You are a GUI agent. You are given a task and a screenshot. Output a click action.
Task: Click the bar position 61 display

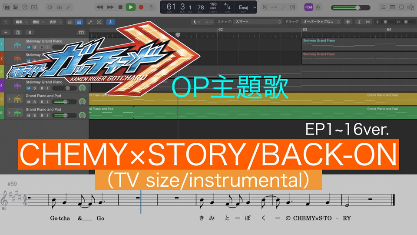point(170,7)
